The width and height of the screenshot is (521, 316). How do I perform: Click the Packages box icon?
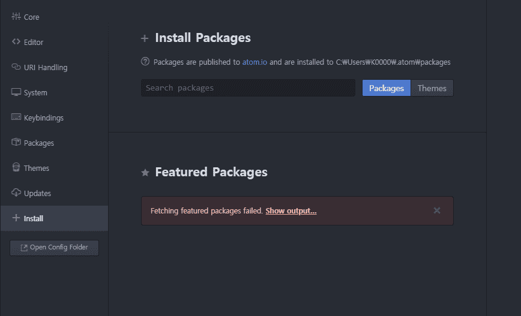tap(16, 143)
